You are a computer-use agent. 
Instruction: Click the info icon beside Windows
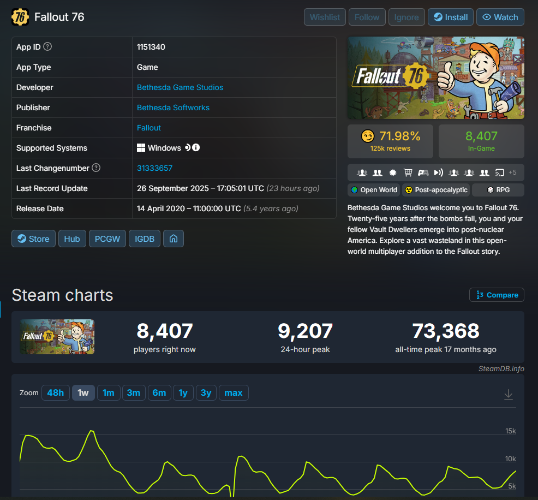click(x=196, y=148)
